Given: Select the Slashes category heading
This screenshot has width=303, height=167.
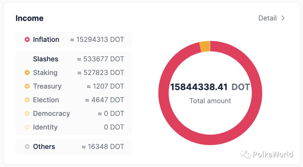Looking at the screenshot, I should pos(45,59).
